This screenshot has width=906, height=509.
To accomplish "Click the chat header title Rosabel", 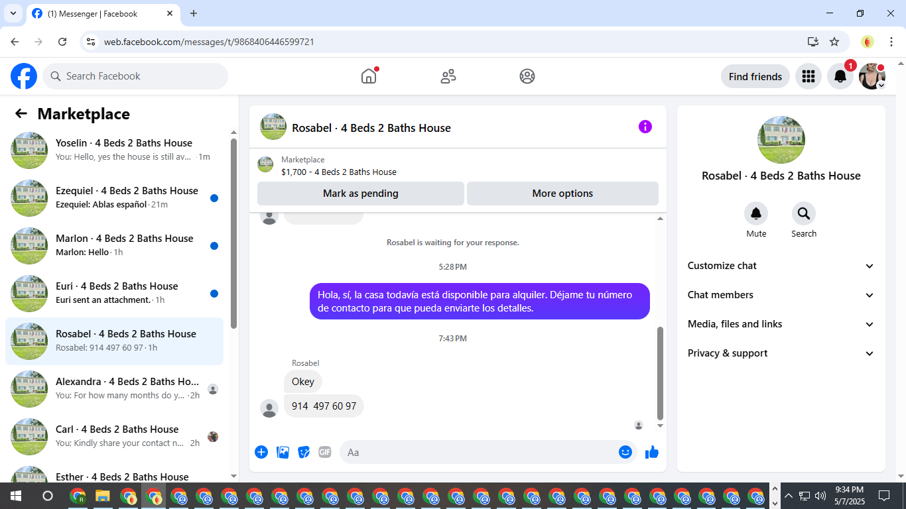I will [x=371, y=128].
